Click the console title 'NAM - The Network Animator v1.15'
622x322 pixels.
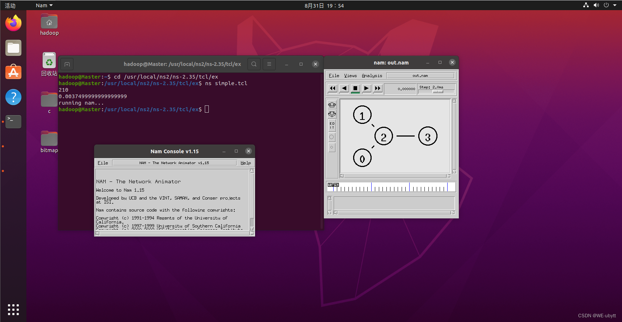click(x=174, y=163)
